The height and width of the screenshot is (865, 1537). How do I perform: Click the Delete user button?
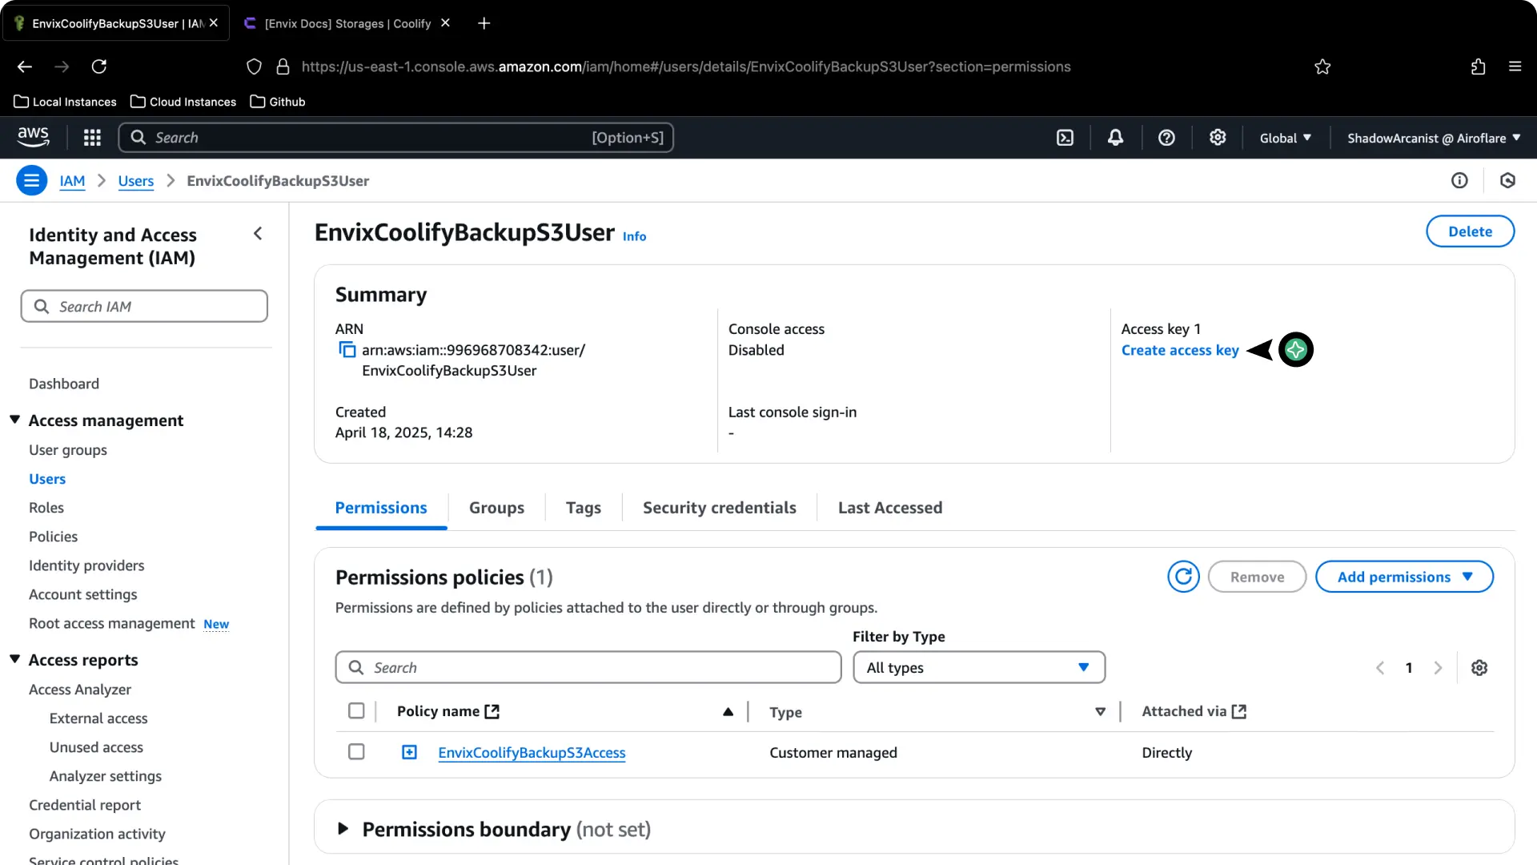click(x=1470, y=231)
